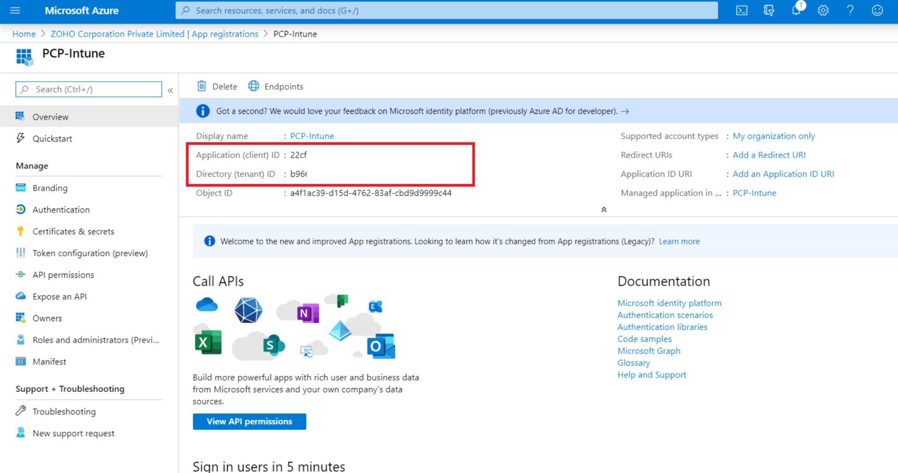Open the hamburger portal menu
The height and width of the screenshot is (473, 898).
point(15,10)
